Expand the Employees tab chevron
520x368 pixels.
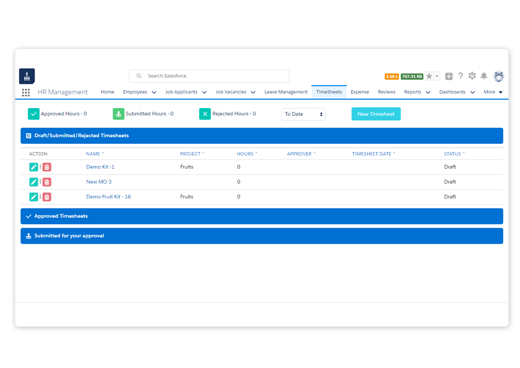point(154,92)
